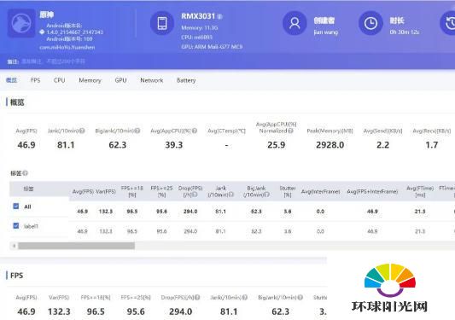
Task: Toggle the All row checkbox
Action: pyautogui.click(x=16, y=207)
